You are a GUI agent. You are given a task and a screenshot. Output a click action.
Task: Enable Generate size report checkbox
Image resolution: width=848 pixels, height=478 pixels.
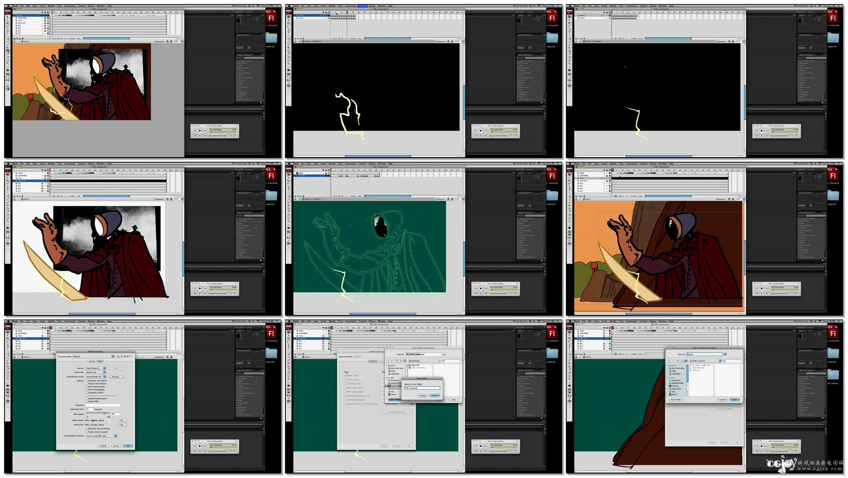coord(87,381)
